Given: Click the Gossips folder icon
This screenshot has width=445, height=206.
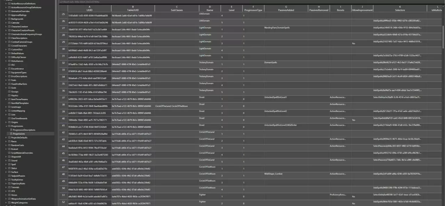Looking at the screenshot, I should (x=9, y=92).
